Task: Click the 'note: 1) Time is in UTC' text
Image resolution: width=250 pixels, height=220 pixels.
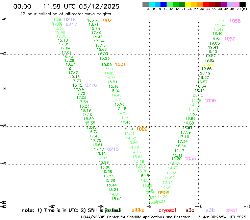Action: pyautogui.click(x=50, y=210)
